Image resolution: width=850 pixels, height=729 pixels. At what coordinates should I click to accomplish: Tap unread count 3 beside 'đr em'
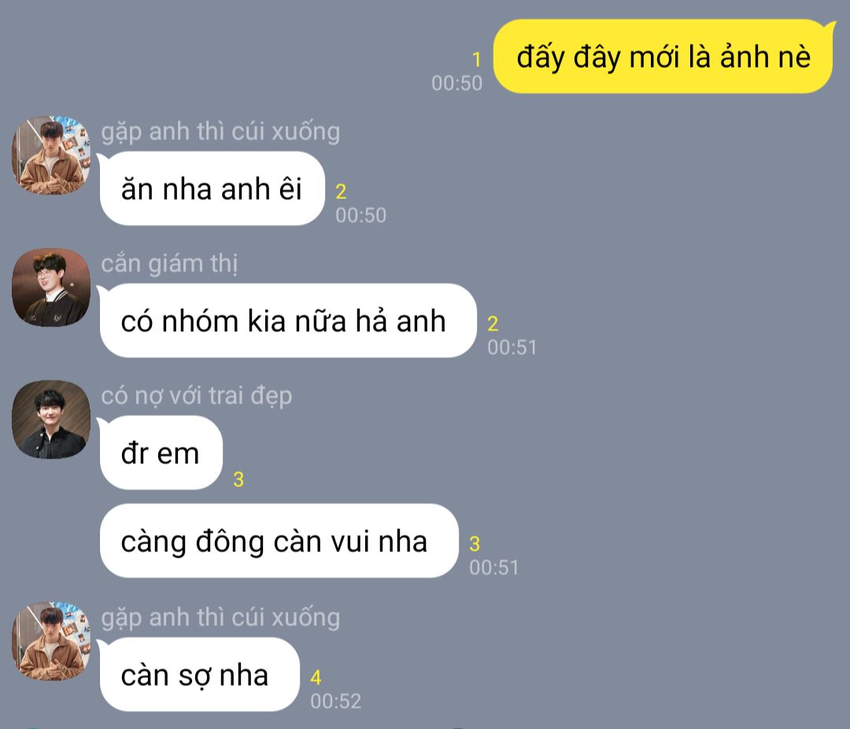click(238, 480)
